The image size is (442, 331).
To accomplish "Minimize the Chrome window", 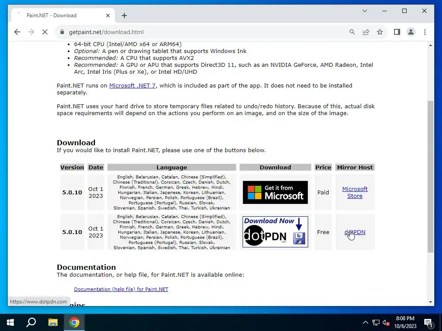I will pos(385,11).
